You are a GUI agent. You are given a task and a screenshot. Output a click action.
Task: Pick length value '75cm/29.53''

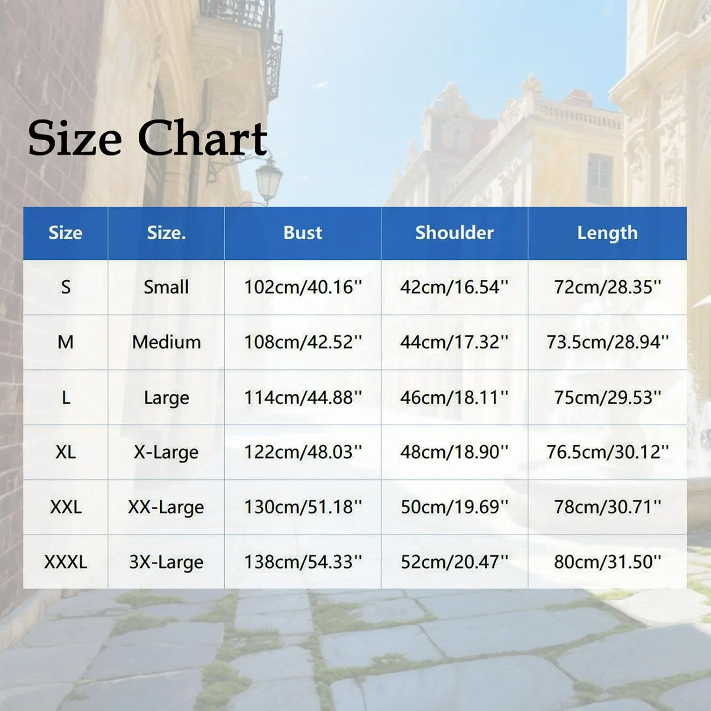(607, 397)
